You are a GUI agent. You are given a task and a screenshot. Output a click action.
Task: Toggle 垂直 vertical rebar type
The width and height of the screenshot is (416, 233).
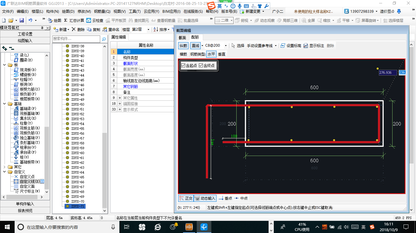pos(222,54)
